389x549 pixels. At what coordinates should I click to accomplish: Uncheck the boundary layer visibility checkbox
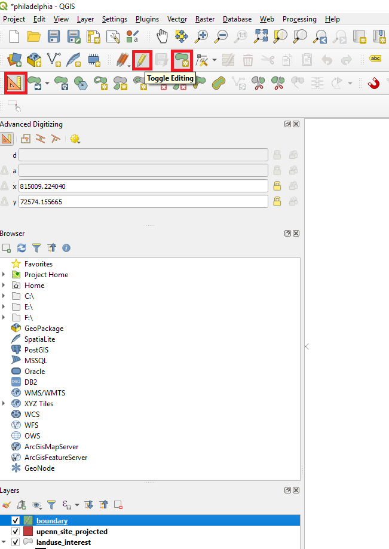coord(16,521)
